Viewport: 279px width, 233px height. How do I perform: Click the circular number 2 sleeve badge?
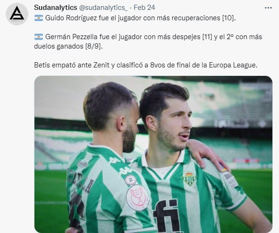(130, 180)
